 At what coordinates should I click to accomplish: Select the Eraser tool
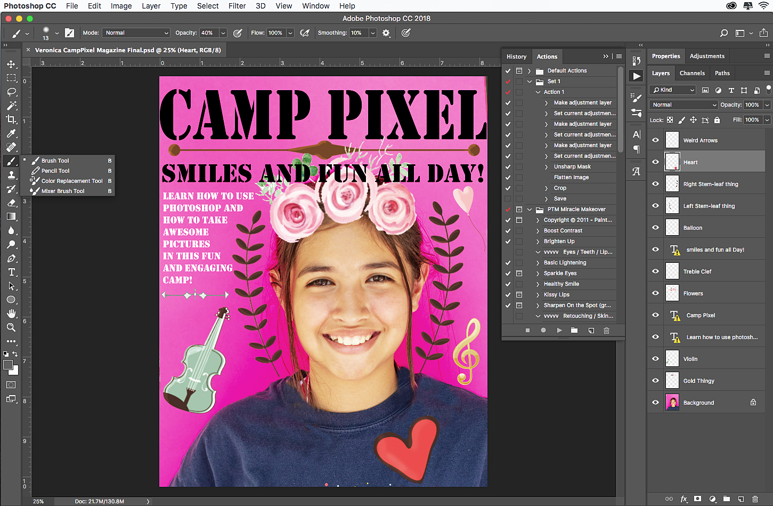tap(11, 203)
